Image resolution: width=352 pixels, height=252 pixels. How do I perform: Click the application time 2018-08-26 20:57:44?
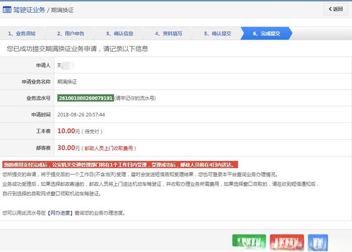pyautogui.click(x=81, y=114)
